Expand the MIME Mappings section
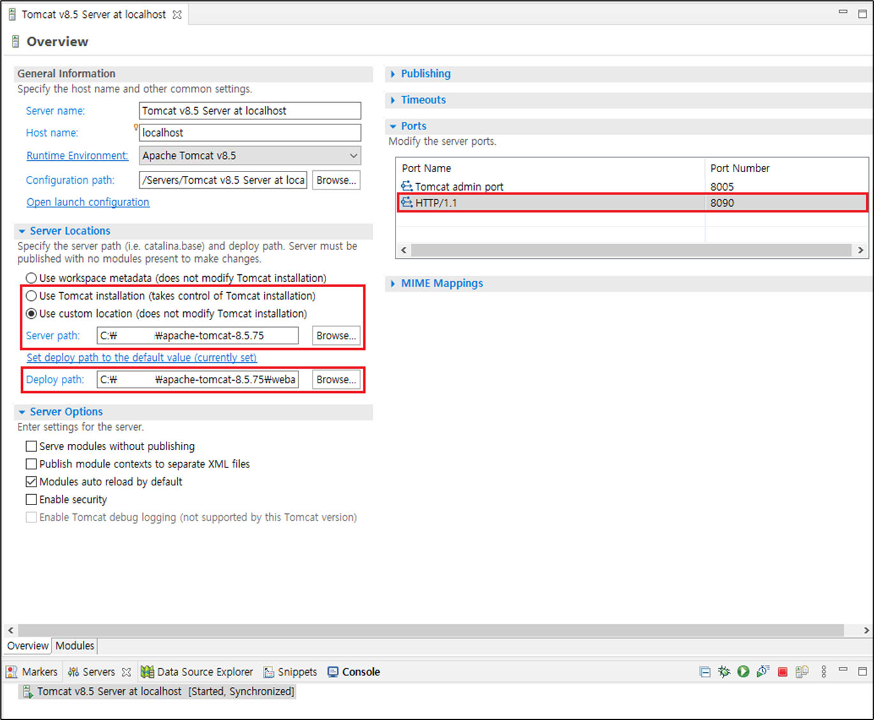874x720 pixels. tap(392, 284)
